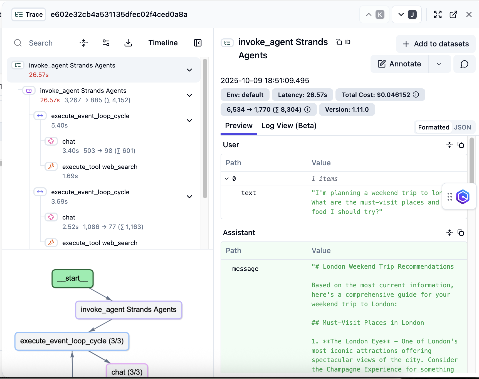Collapse the trace tree side panel

(197, 43)
